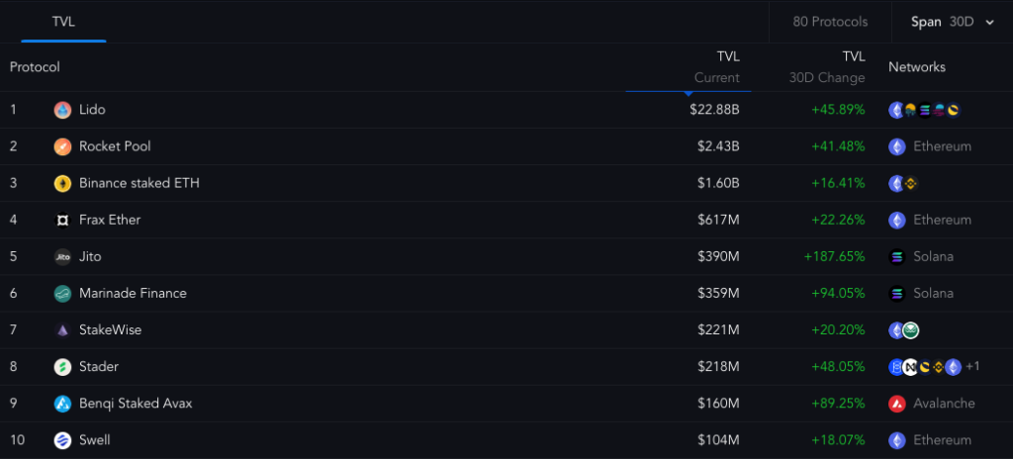
Task: Click the Networks column header
Action: point(917,67)
